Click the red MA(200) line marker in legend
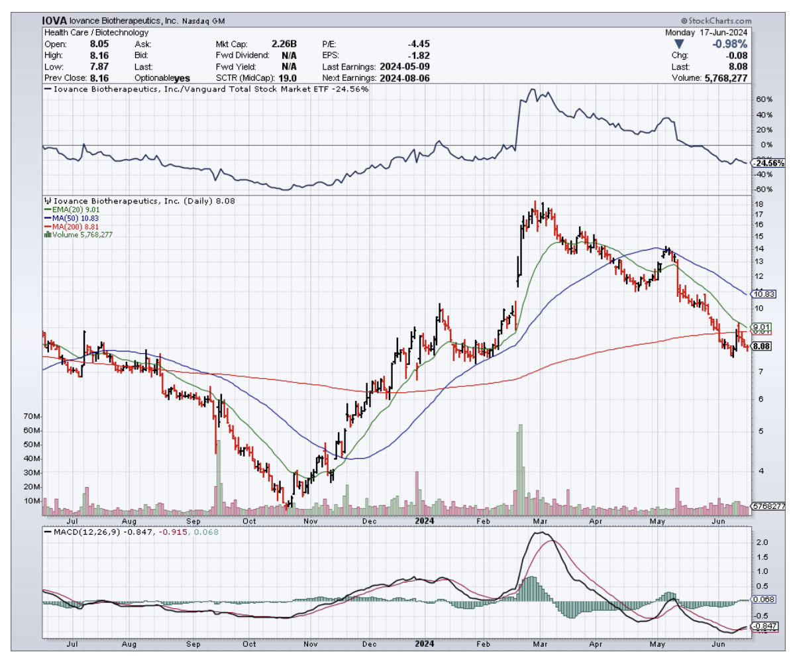Image resolution: width=791 pixels, height=656 pixels. pyautogui.click(x=46, y=226)
